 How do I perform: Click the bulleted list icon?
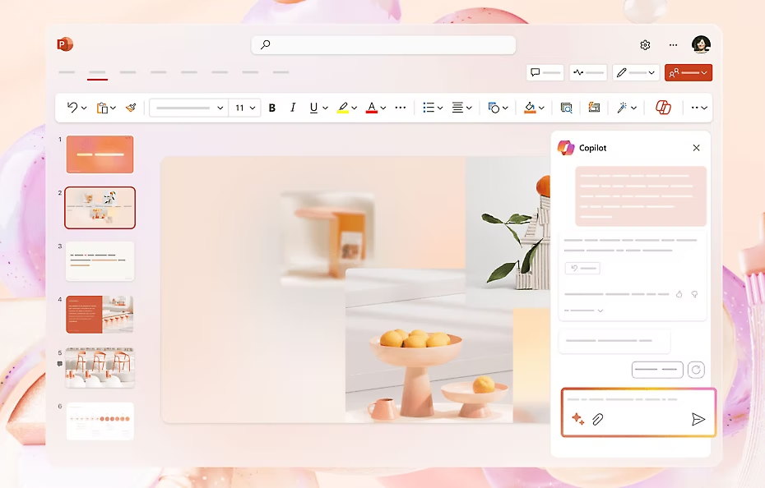[429, 108]
